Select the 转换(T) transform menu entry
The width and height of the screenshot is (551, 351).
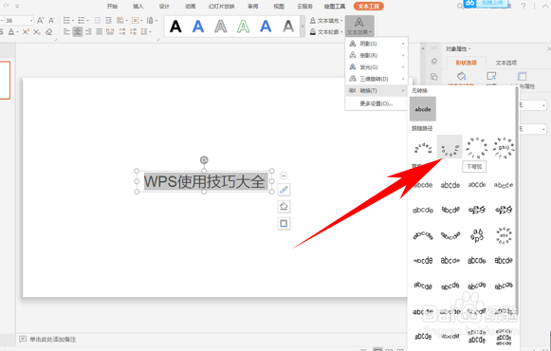(377, 91)
